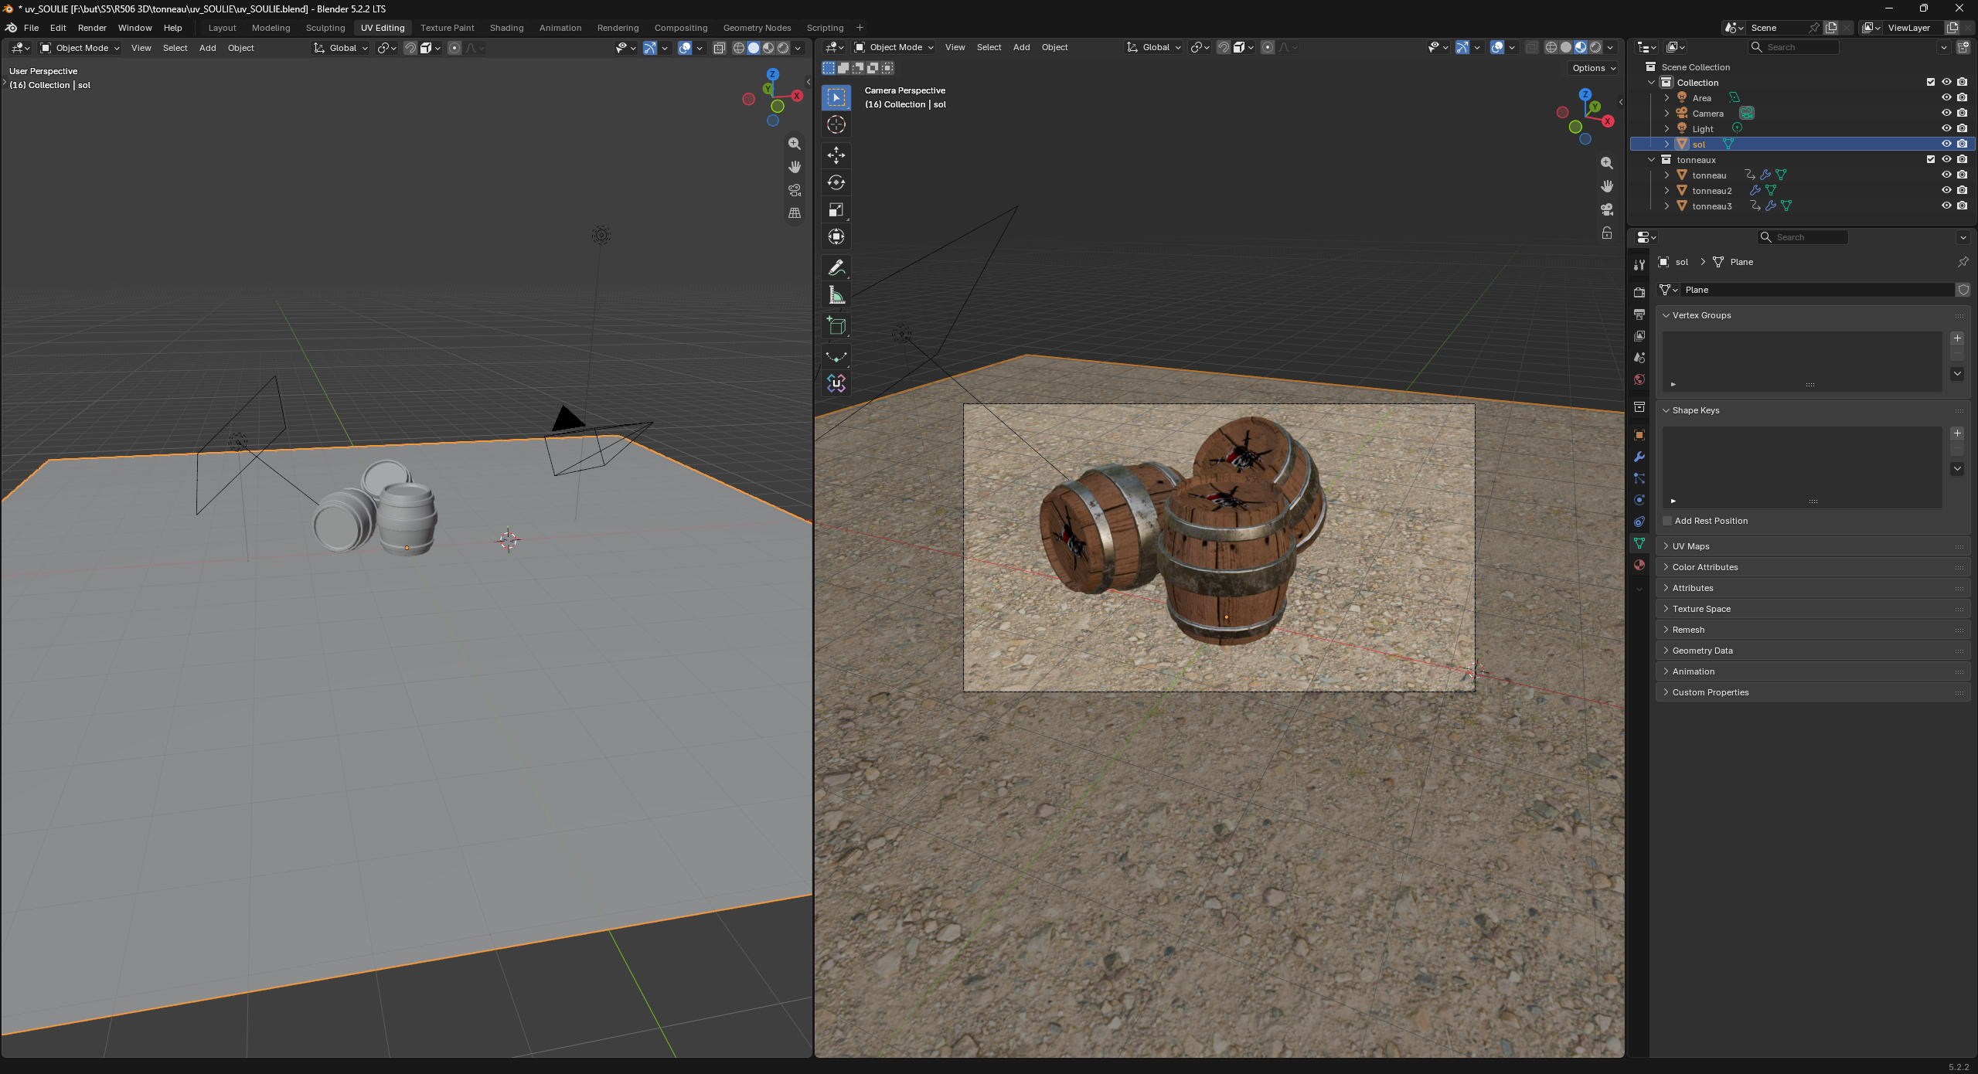Select the Cursor tool in the toolbar
This screenshot has height=1074, width=1978.
click(x=836, y=124)
